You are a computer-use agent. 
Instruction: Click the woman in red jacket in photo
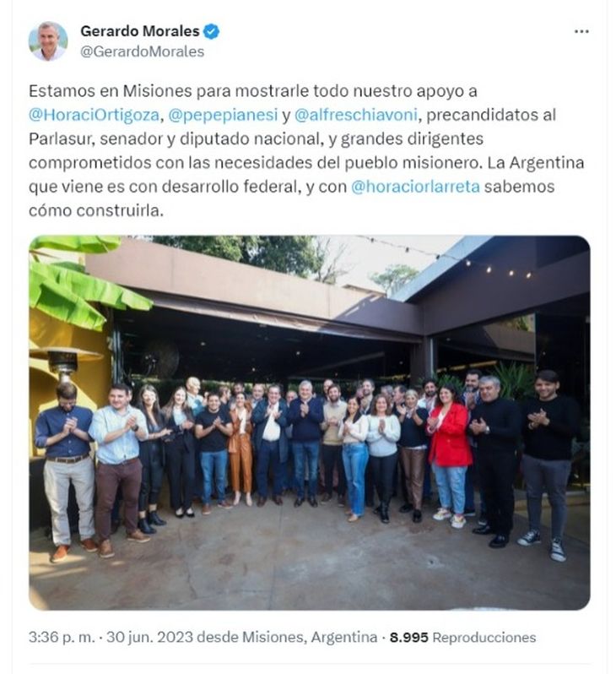coord(449,454)
